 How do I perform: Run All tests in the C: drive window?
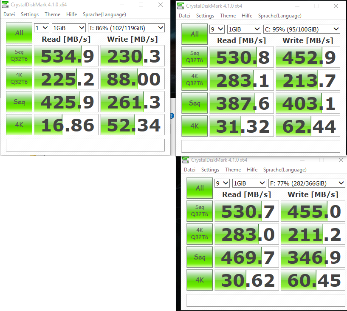coord(194,34)
